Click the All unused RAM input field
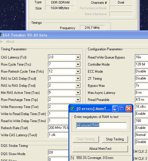 pos(101,125)
